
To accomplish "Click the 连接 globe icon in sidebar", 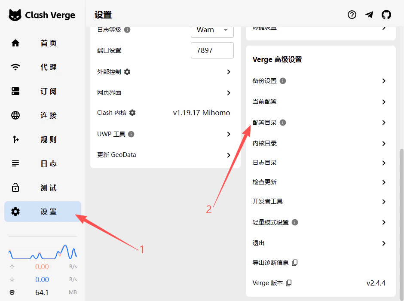I will click(x=15, y=115).
